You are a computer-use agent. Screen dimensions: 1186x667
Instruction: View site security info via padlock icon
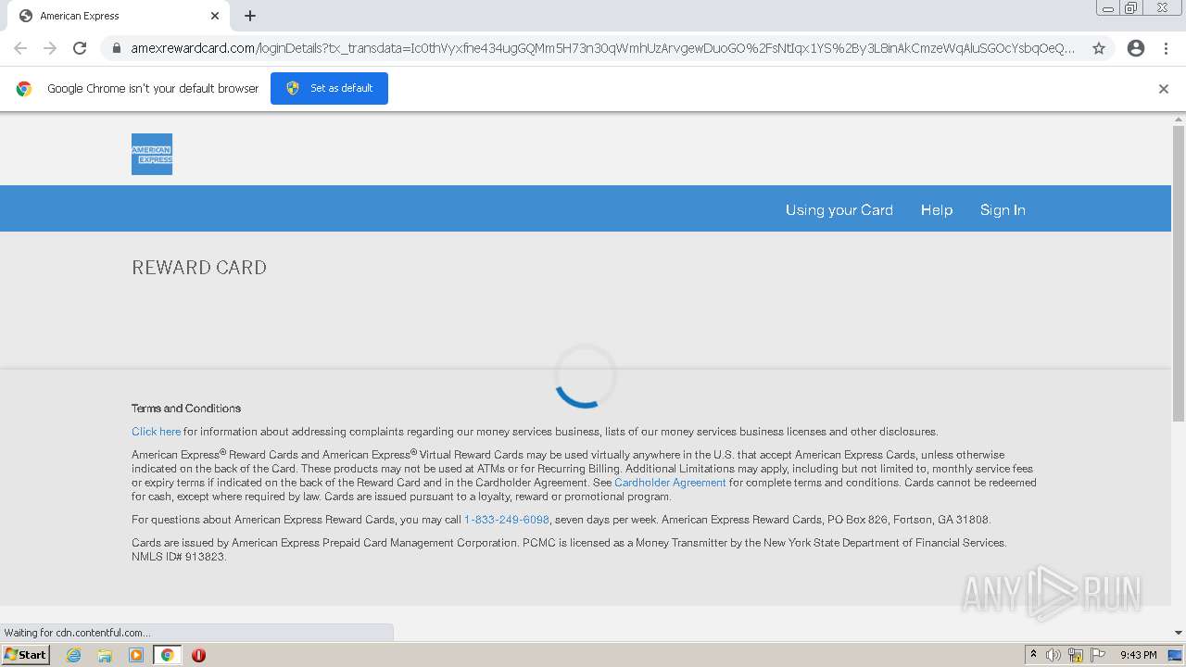(117, 48)
